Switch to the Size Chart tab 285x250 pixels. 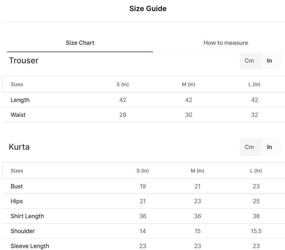(x=80, y=43)
